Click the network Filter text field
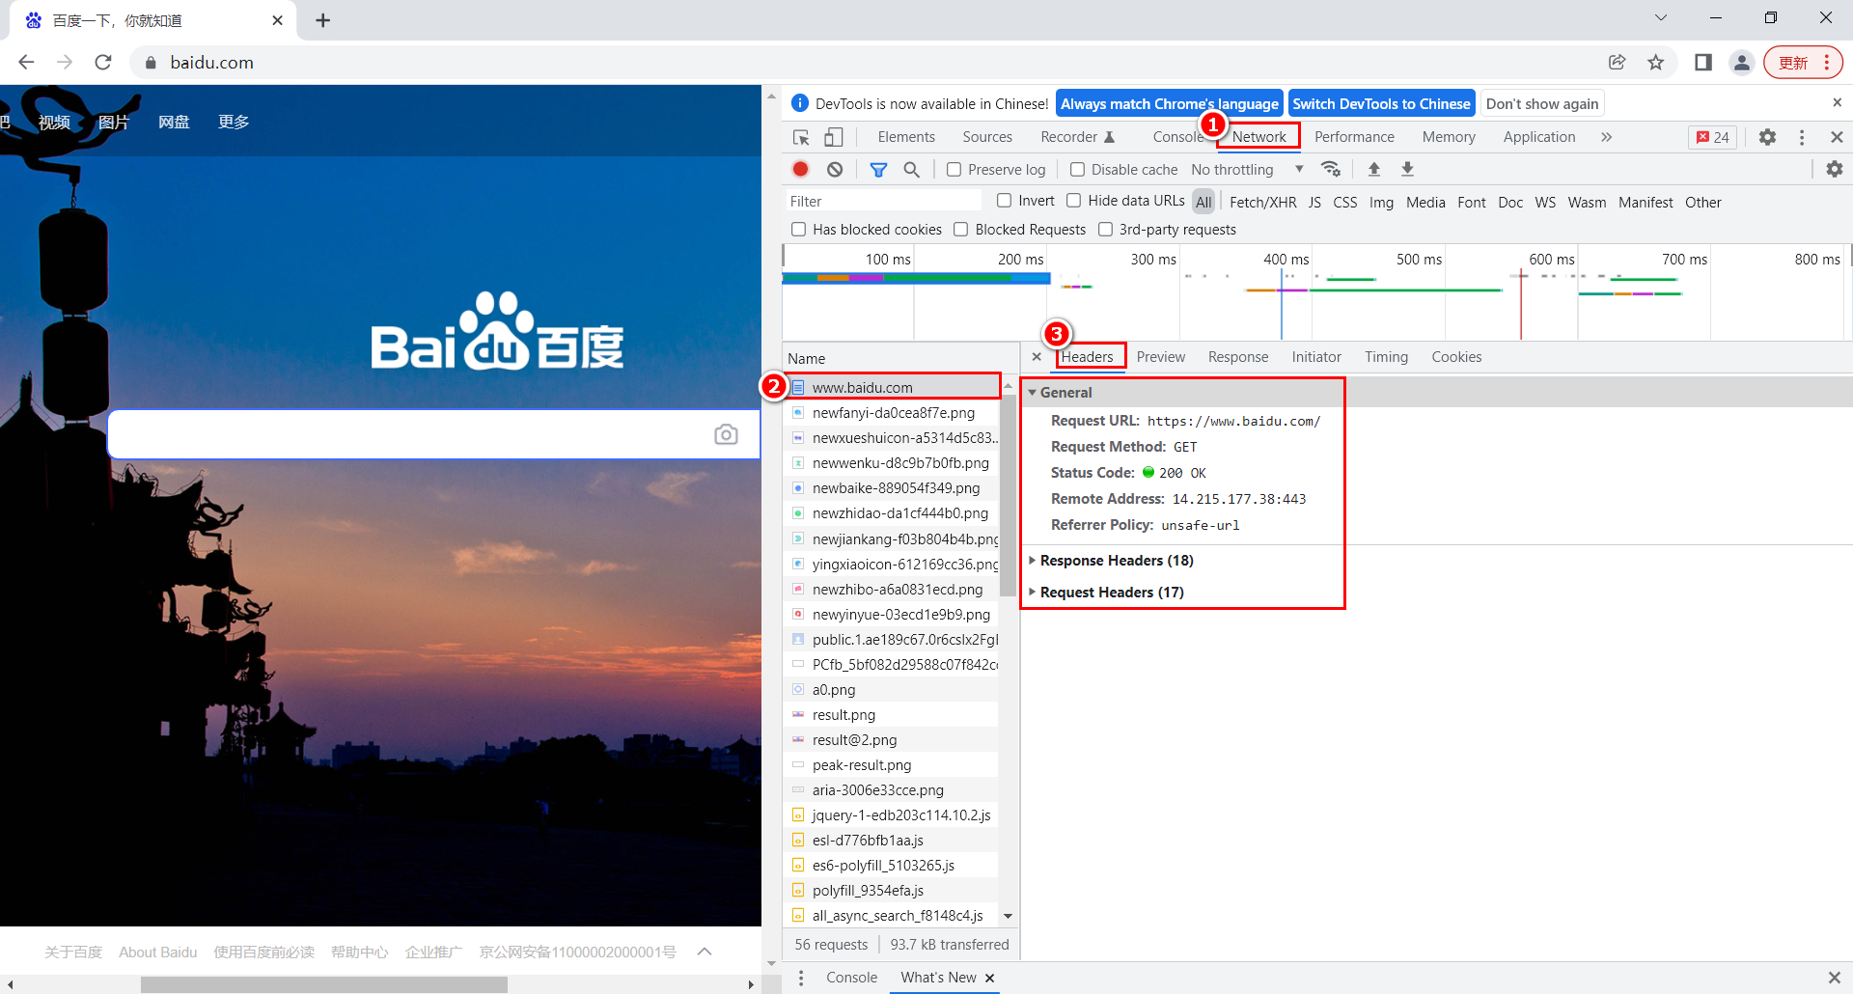Viewport: 1853px width, 994px height. [884, 201]
